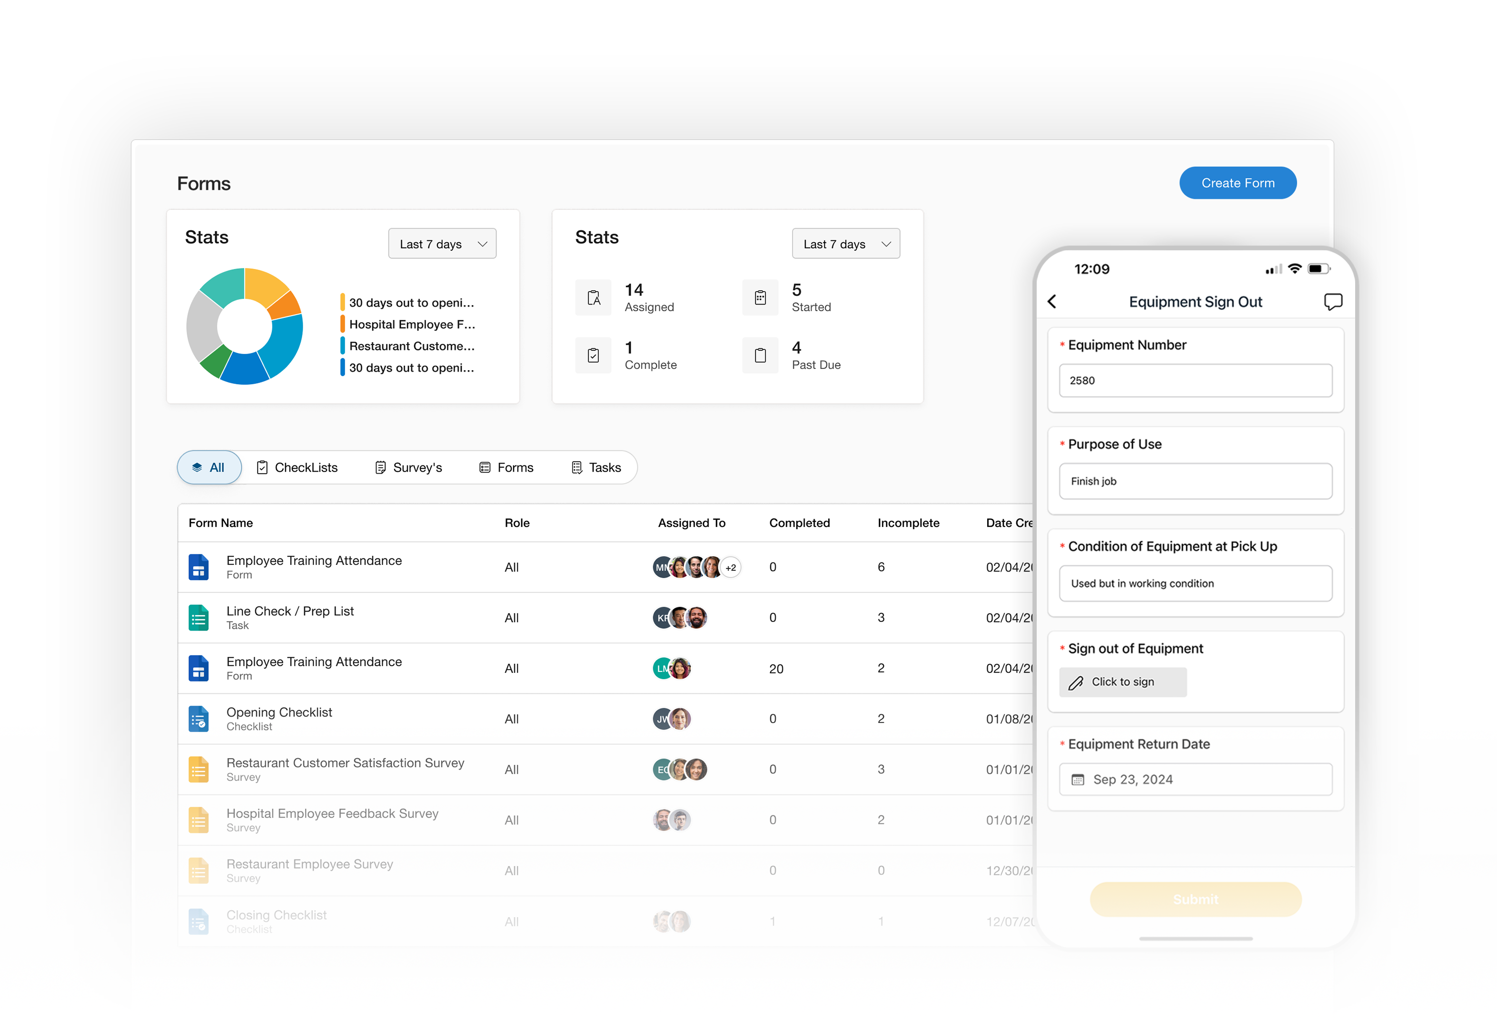Expand Last 7 days dropdown in donut chart card
The height and width of the screenshot is (1028, 1497).
(x=442, y=244)
